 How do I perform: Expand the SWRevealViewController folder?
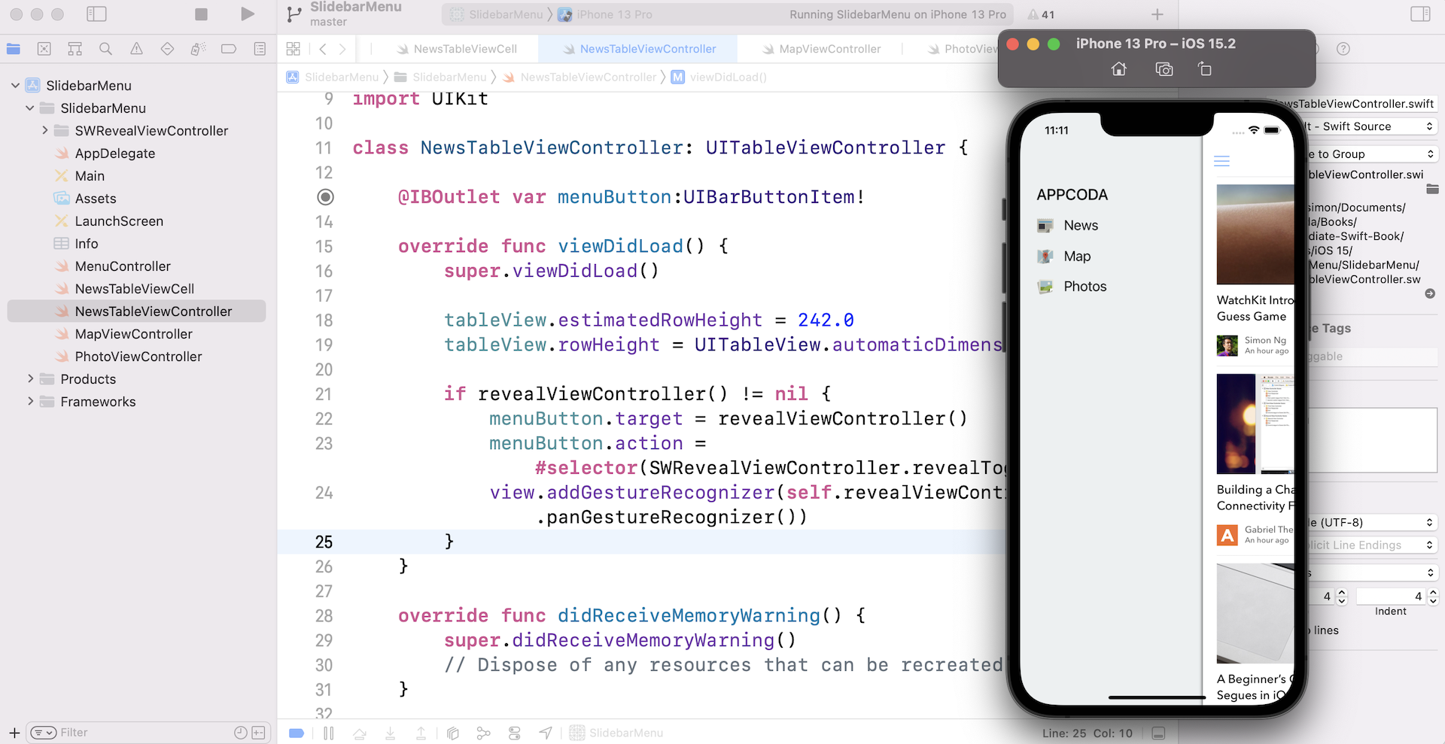pyautogui.click(x=45, y=131)
